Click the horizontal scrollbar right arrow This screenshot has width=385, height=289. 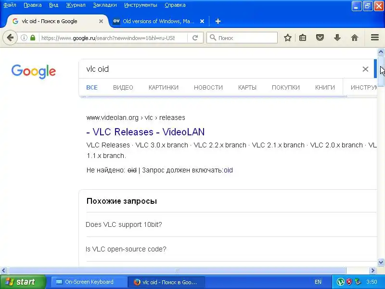[x=373, y=271]
